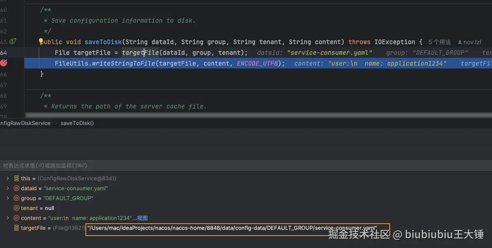Click the content parameter icon
This screenshot has width=492, height=248.
(17, 218)
